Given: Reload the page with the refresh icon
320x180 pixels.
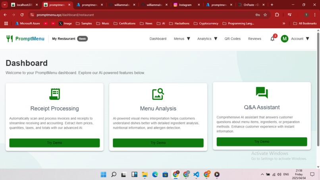Looking at the screenshot, I should click(22, 15).
